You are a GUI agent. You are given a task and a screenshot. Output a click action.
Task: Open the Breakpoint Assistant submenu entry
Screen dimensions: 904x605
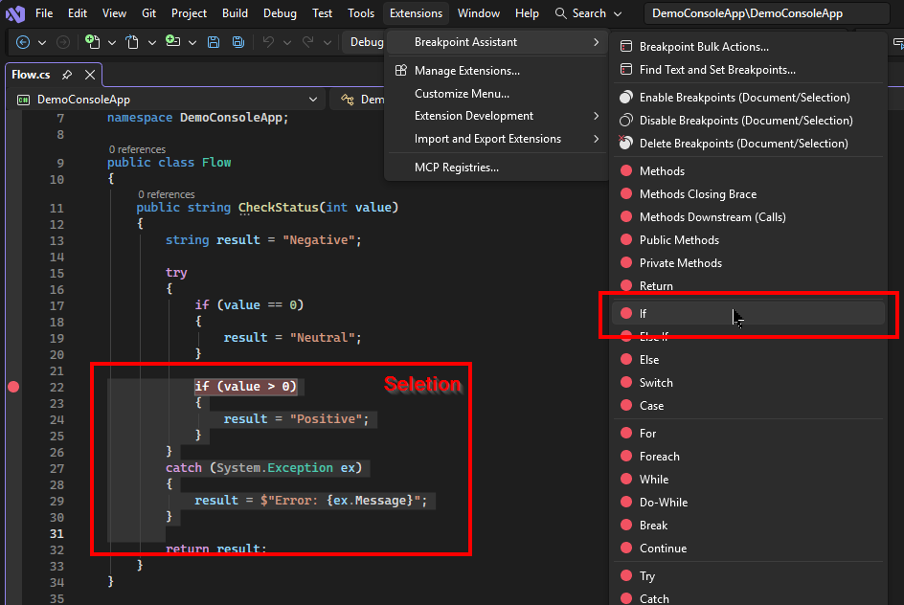pyautogui.click(x=496, y=42)
